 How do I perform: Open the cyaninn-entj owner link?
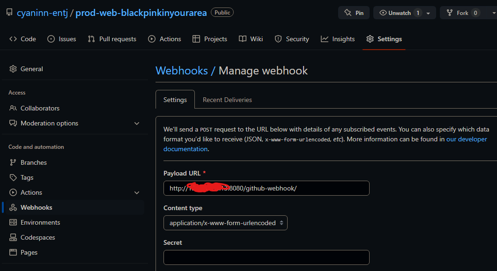[x=43, y=13]
